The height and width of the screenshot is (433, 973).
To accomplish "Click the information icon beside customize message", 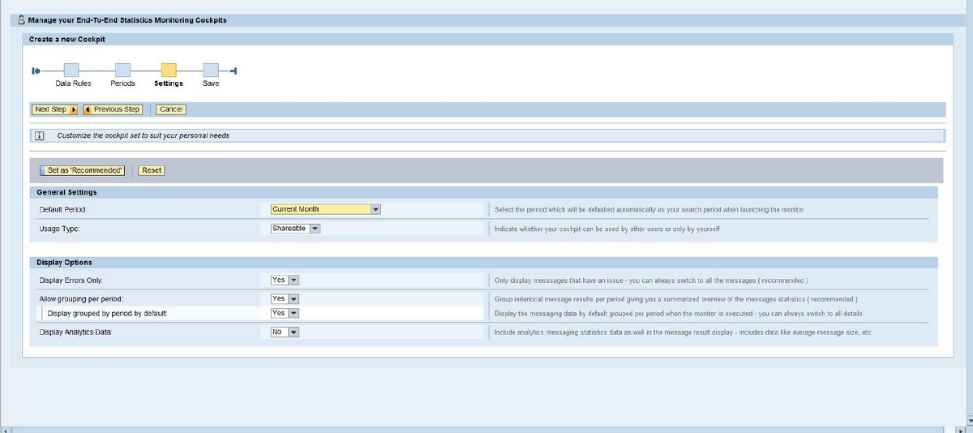I will (37, 135).
